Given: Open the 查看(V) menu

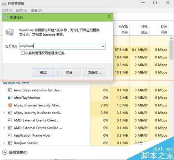Looking at the screenshot, I should tap(36, 10).
